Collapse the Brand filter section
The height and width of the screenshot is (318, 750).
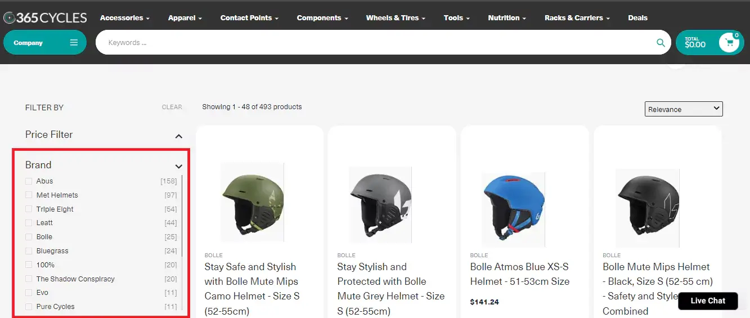tap(178, 166)
